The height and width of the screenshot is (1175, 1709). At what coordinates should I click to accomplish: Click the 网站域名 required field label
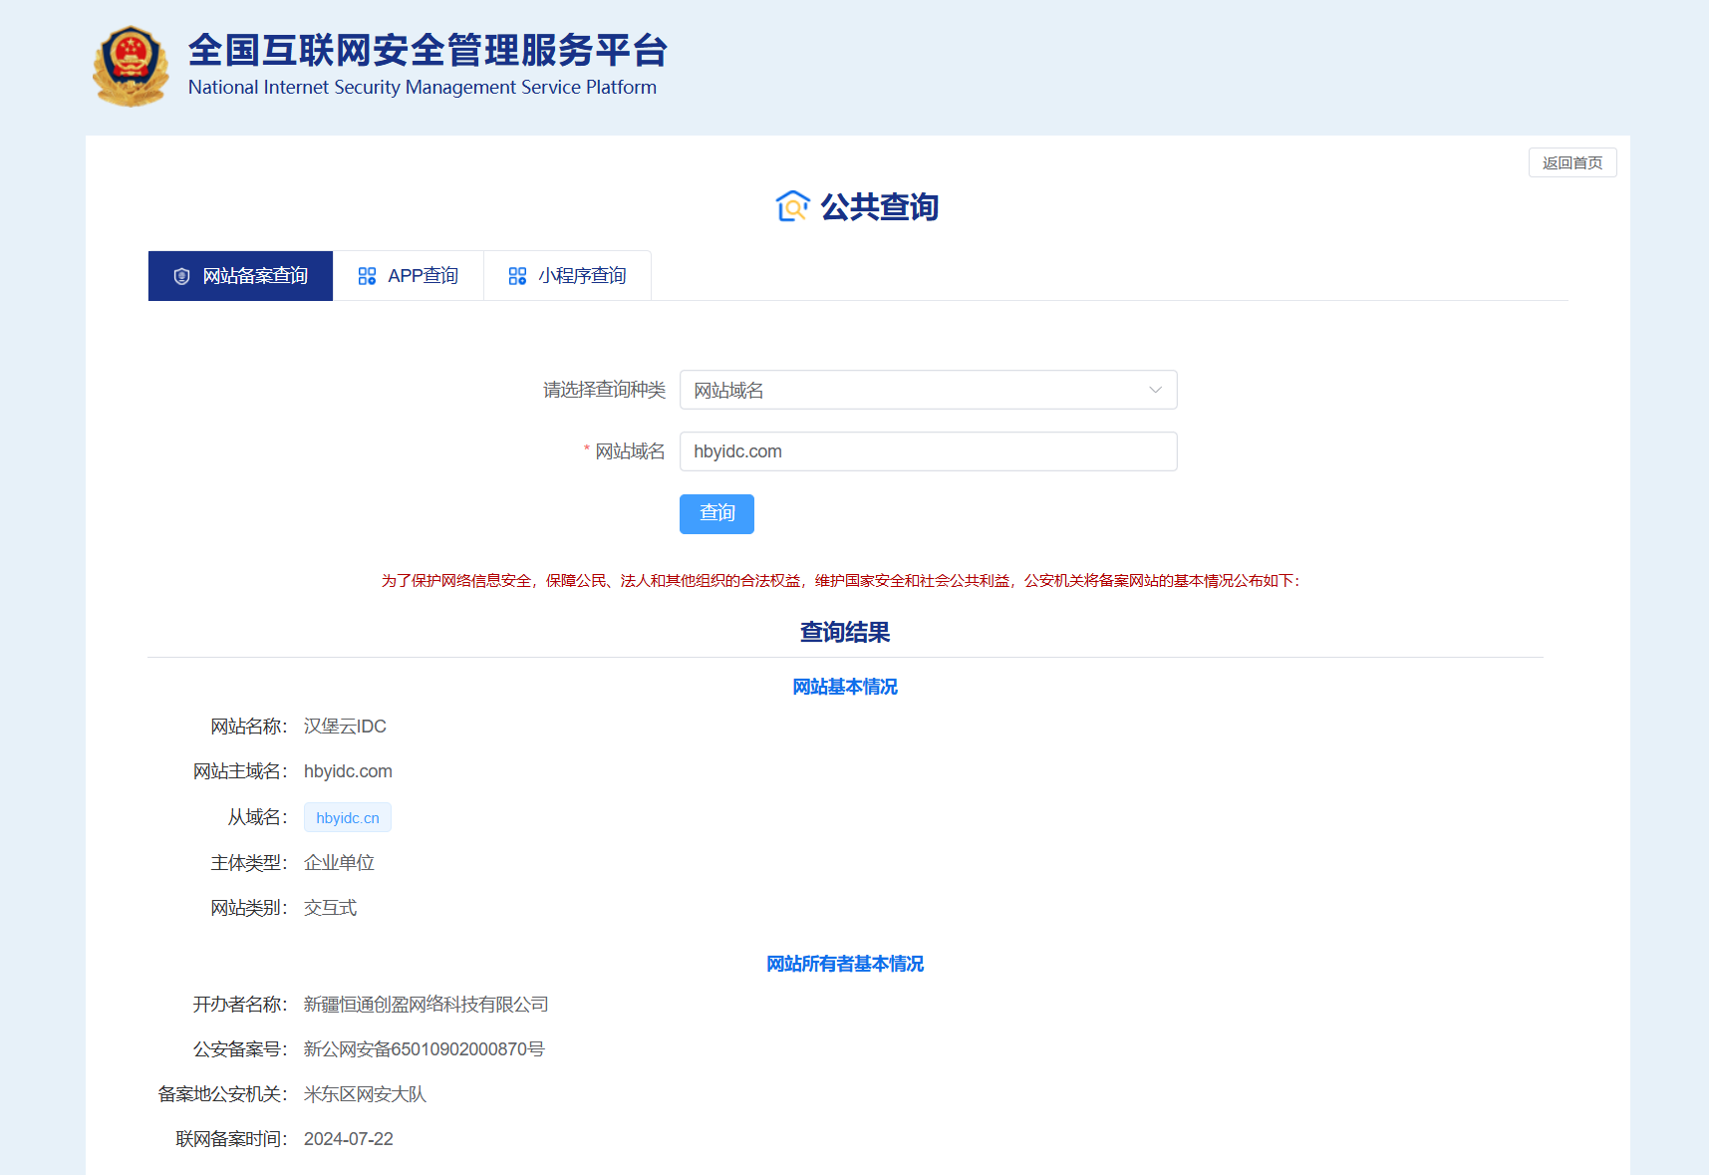pos(630,451)
